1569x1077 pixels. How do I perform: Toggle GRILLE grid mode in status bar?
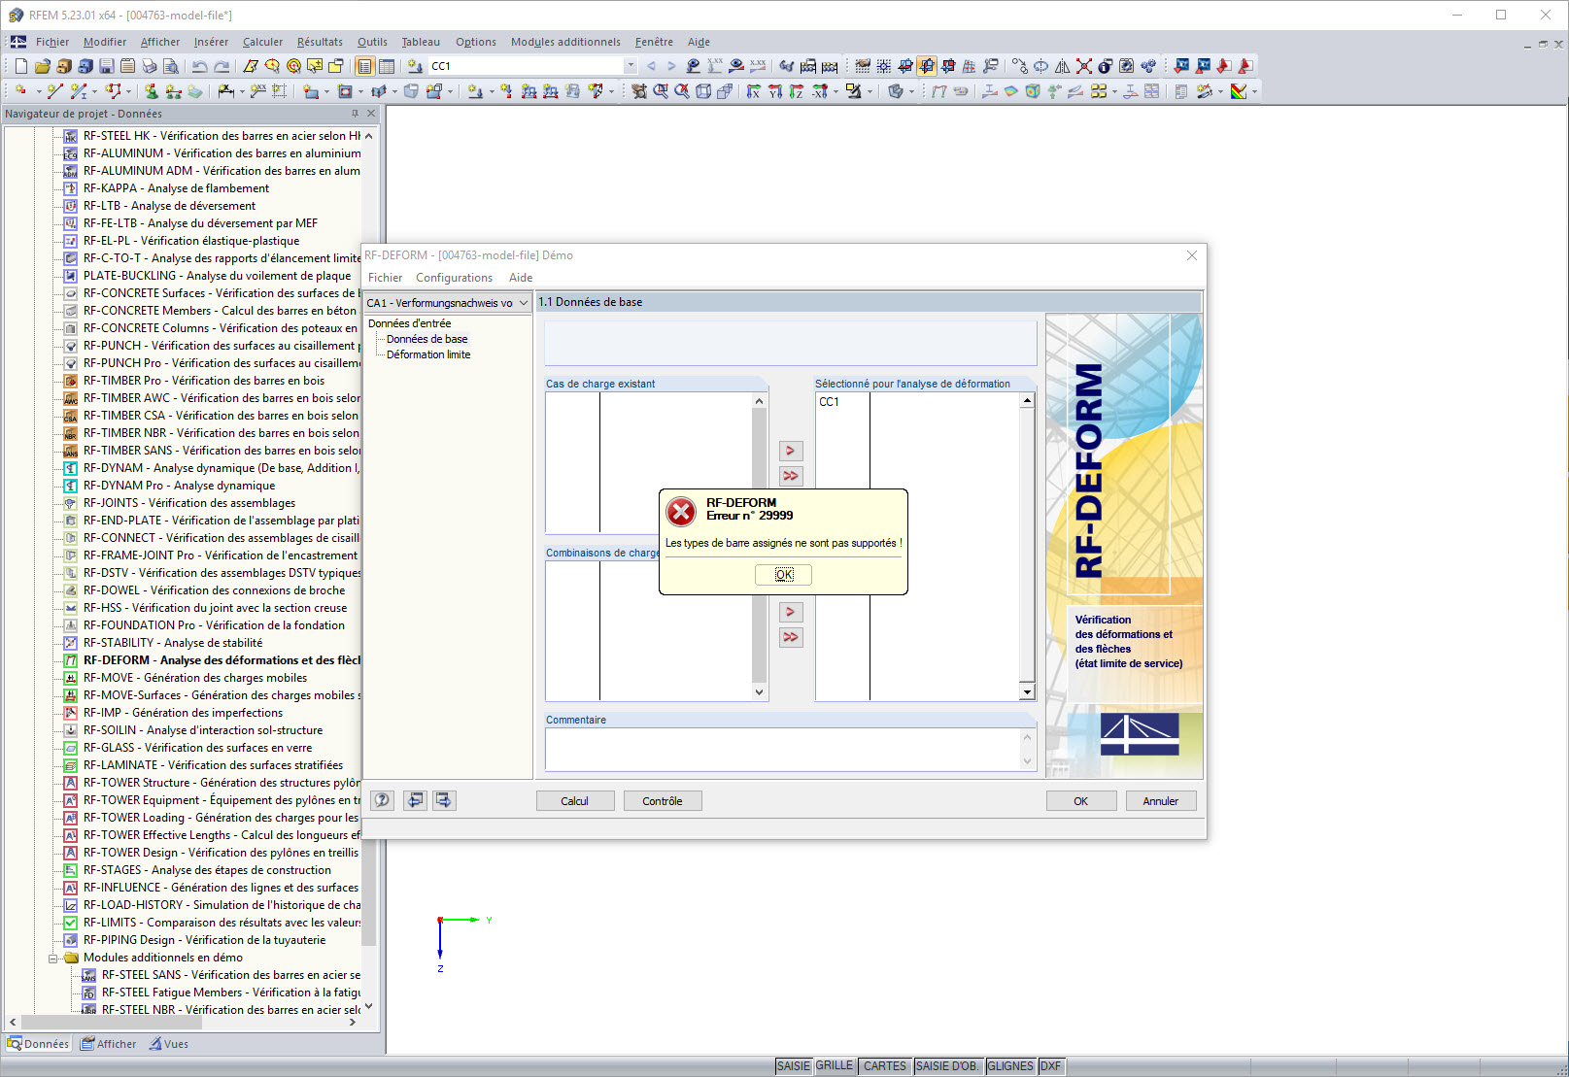pos(835,1066)
